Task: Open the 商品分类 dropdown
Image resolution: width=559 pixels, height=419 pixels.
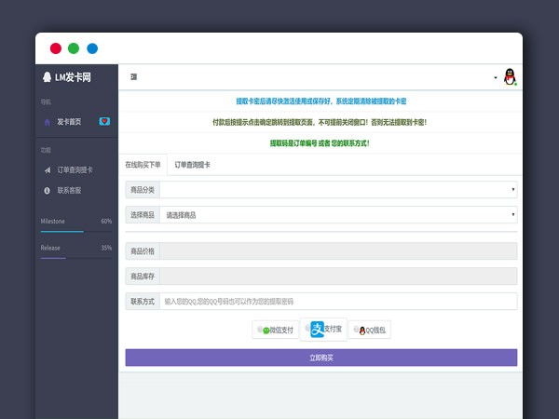Action: 337,189
